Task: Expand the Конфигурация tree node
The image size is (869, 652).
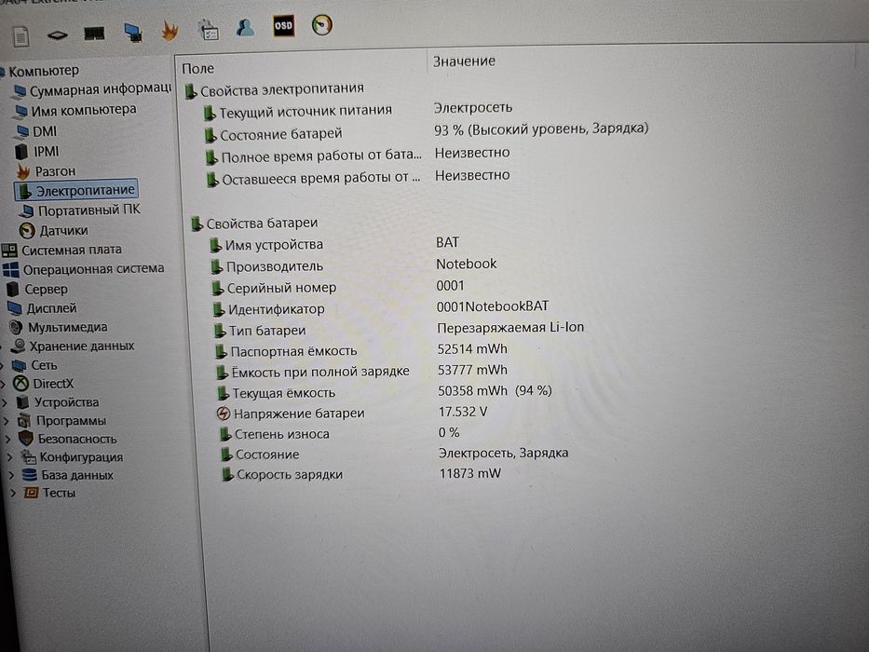Action: point(9,457)
